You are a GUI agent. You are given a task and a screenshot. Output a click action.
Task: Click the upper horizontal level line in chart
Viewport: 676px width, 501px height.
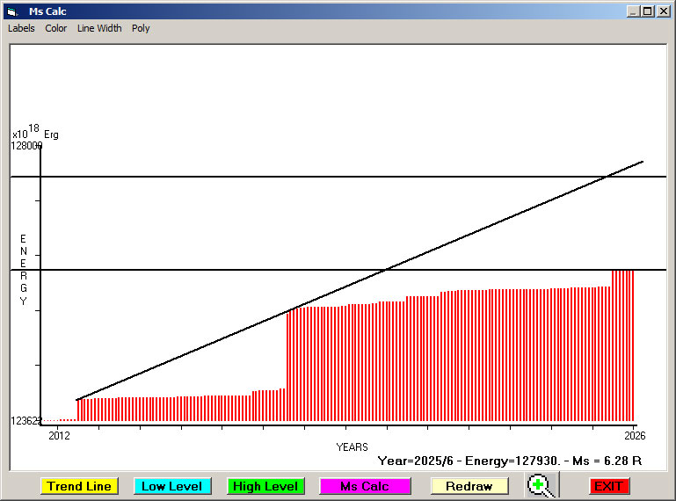(264, 177)
